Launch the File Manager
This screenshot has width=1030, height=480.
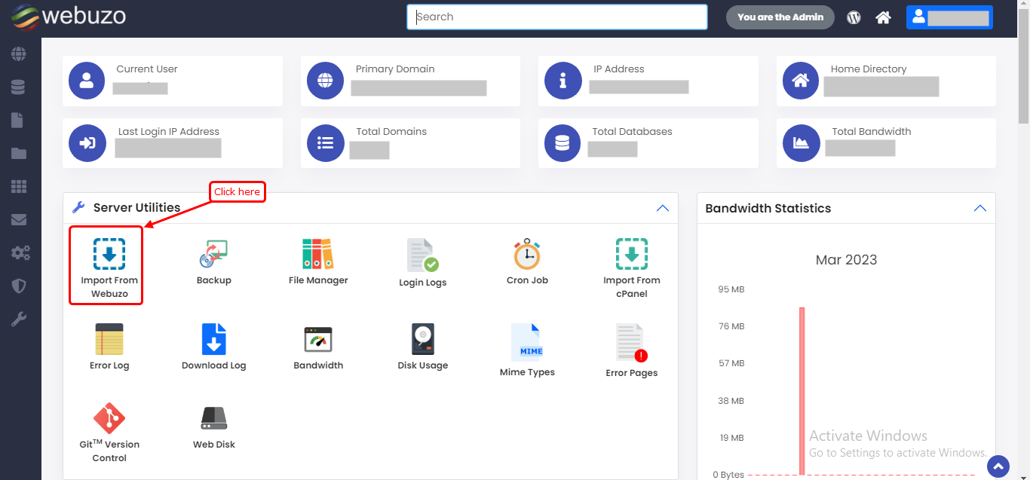point(317,263)
